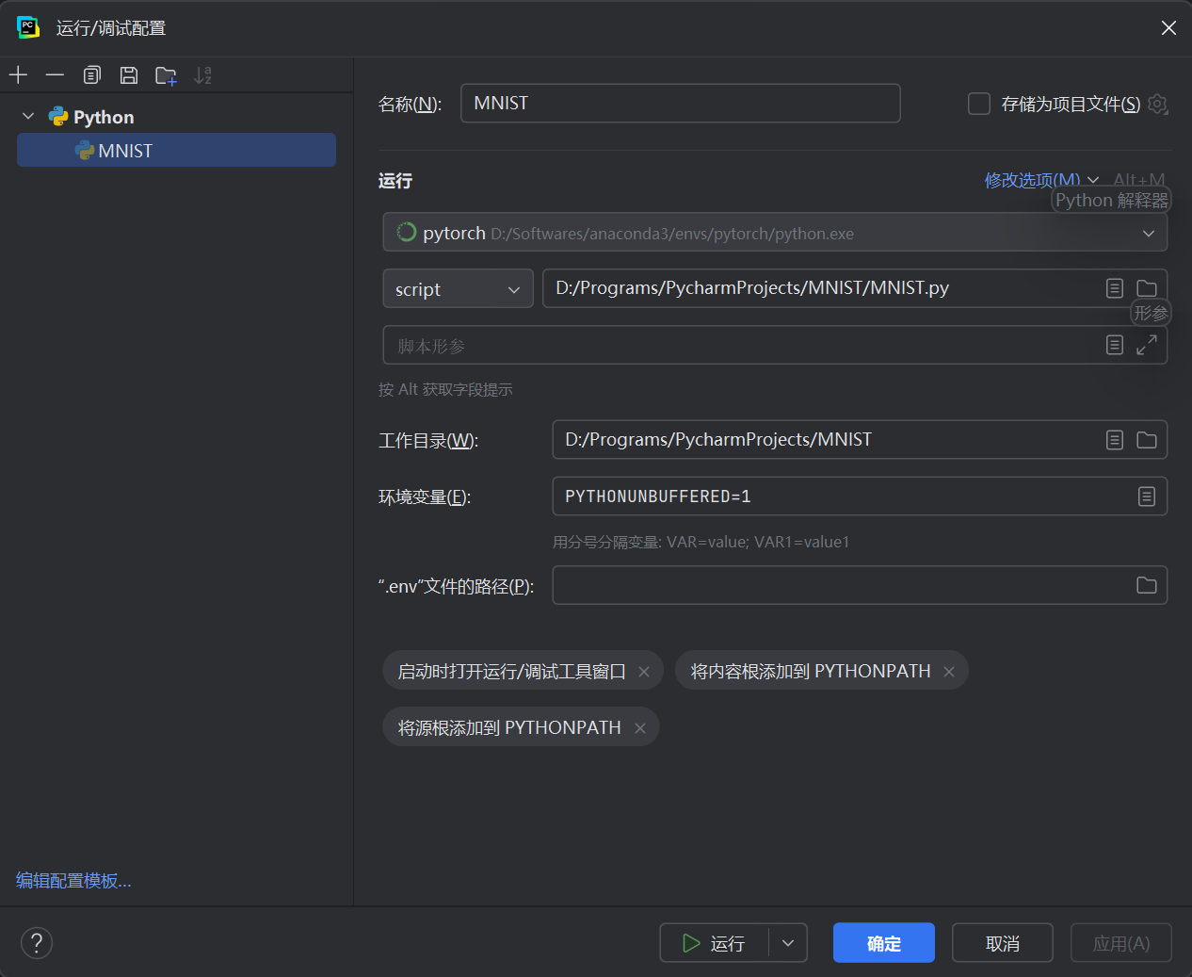Select the MNIST configuration in sidebar

(127, 150)
